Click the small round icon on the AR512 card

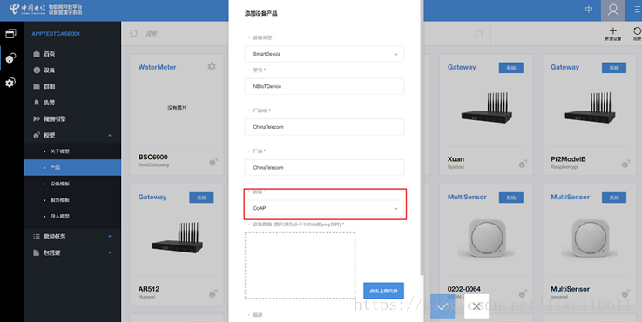pyautogui.click(x=213, y=294)
